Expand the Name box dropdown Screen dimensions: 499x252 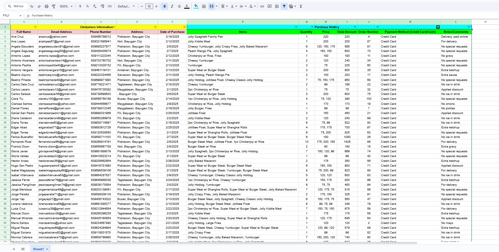(x=20, y=16)
